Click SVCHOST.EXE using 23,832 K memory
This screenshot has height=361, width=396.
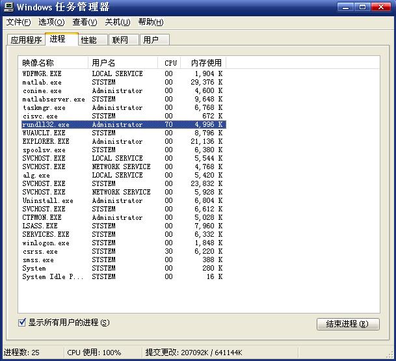tap(124, 183)
